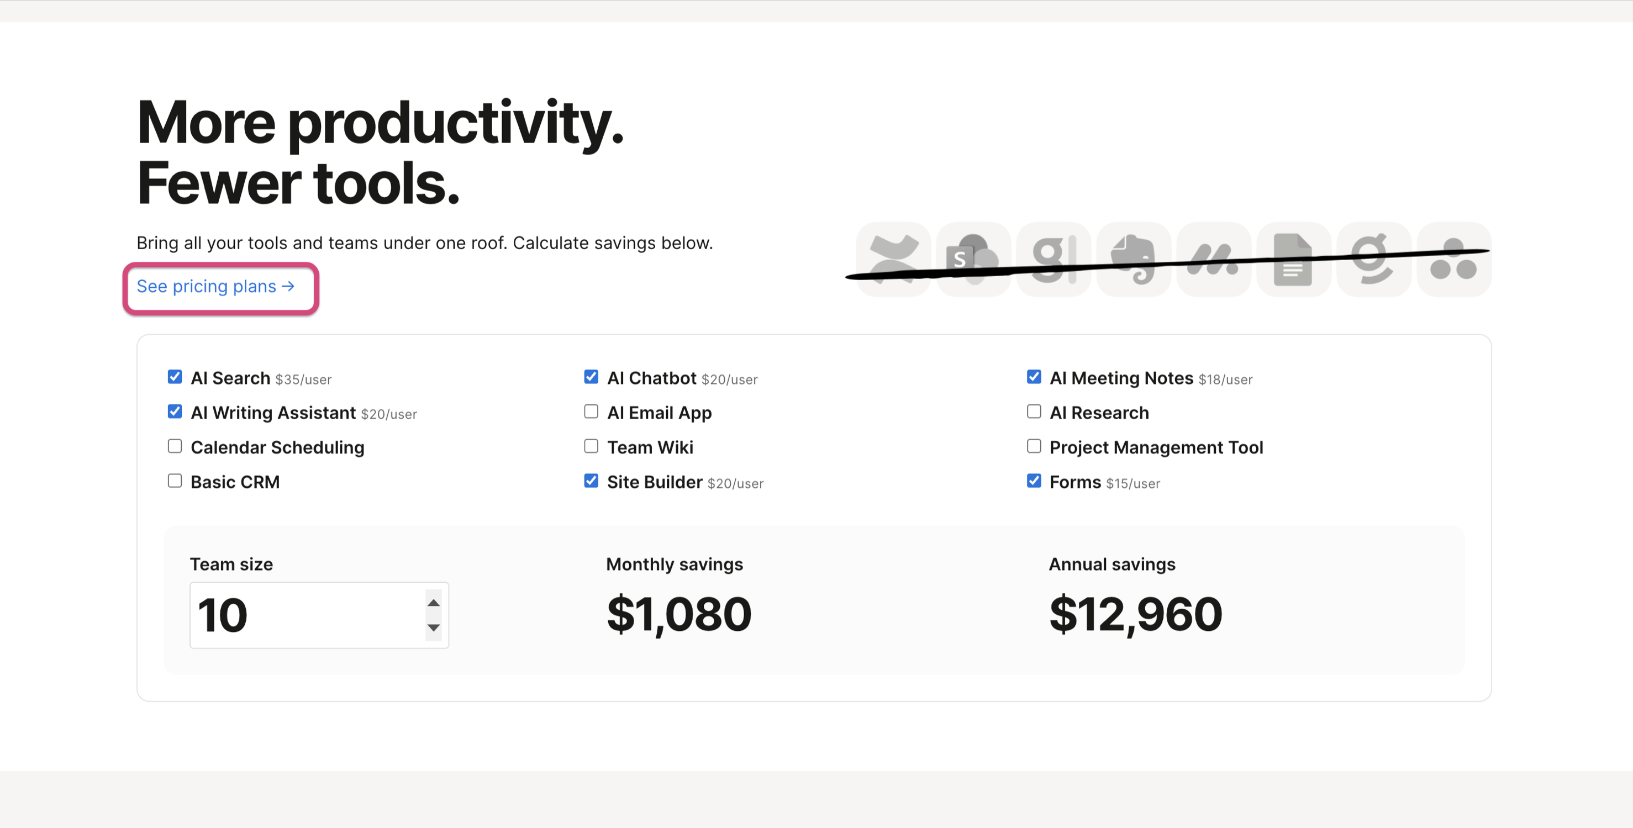Deselect the Forms checkbox
This screenshot has height=828, width=1633.
[x=1034, y=481]
